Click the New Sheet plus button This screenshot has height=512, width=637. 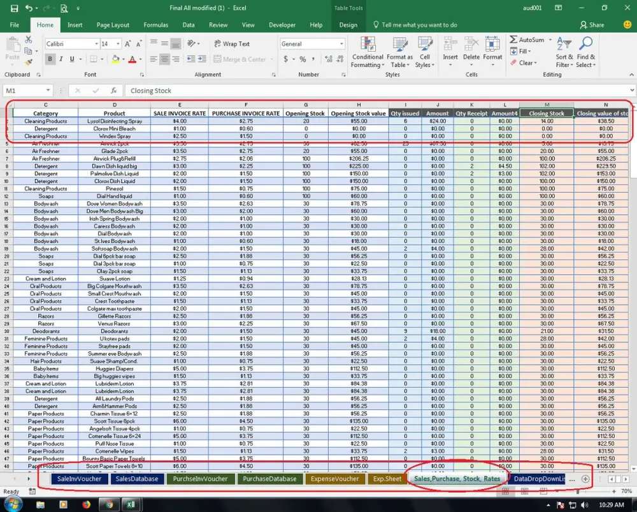point(585,479)
